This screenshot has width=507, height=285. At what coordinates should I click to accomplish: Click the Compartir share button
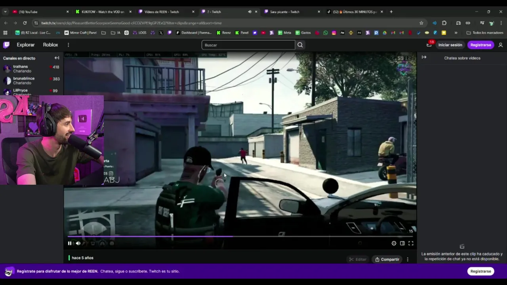click(387, 259)
